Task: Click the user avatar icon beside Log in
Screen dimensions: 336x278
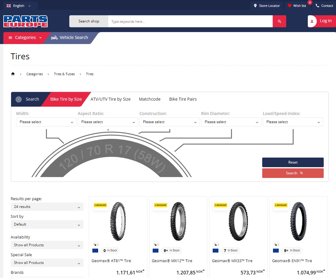Action: [x=312, y=21]
